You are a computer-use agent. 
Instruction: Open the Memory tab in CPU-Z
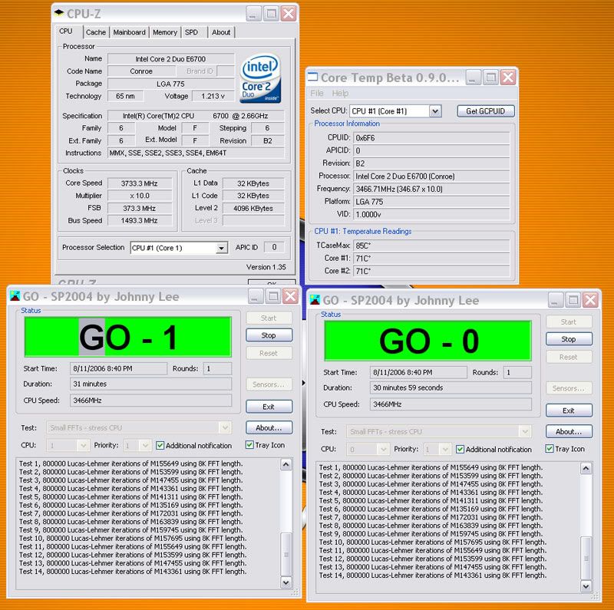[x=165, y=32]
